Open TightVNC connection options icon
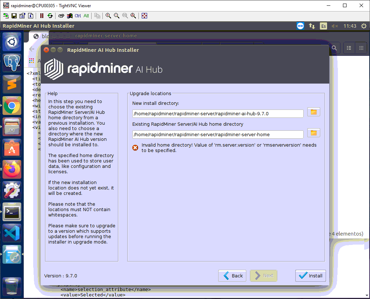370x299 pixels. (x=22, y=16)
